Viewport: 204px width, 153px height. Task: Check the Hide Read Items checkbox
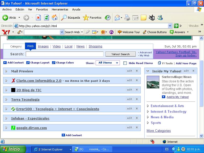click(125, 63)
